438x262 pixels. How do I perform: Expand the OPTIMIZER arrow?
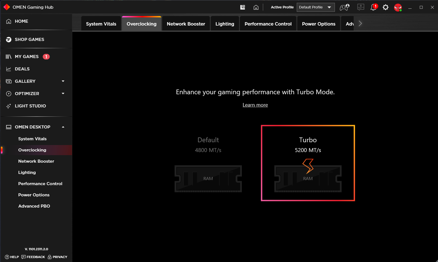click(x=63, y=94)
